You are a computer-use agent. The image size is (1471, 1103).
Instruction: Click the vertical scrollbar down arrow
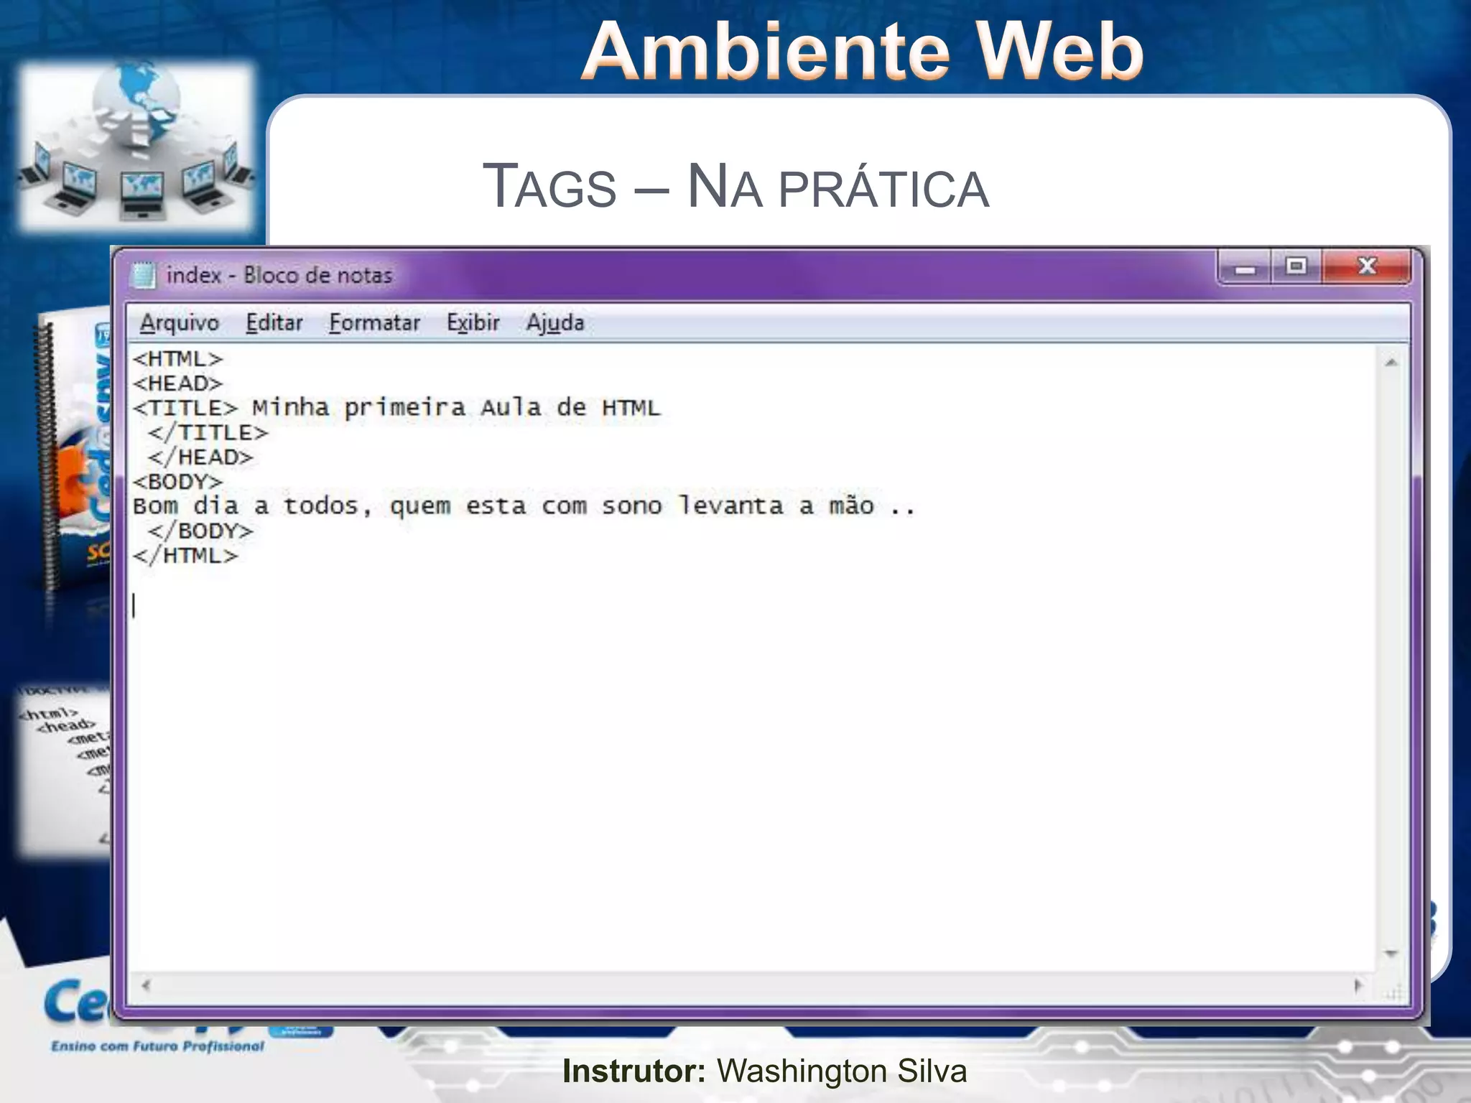[x=1391, y=954]
